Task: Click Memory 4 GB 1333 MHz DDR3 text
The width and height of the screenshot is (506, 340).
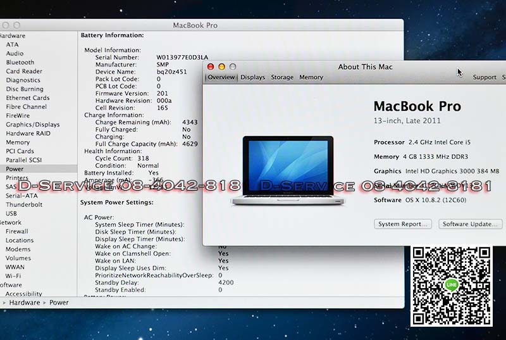Action: (x=421, y=157)
